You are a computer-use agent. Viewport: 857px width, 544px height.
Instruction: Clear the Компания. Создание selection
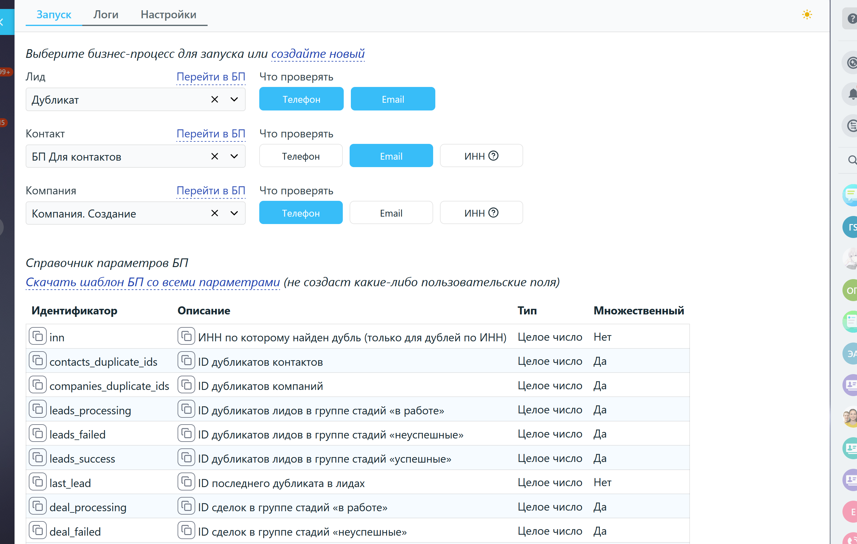[215, 213]
